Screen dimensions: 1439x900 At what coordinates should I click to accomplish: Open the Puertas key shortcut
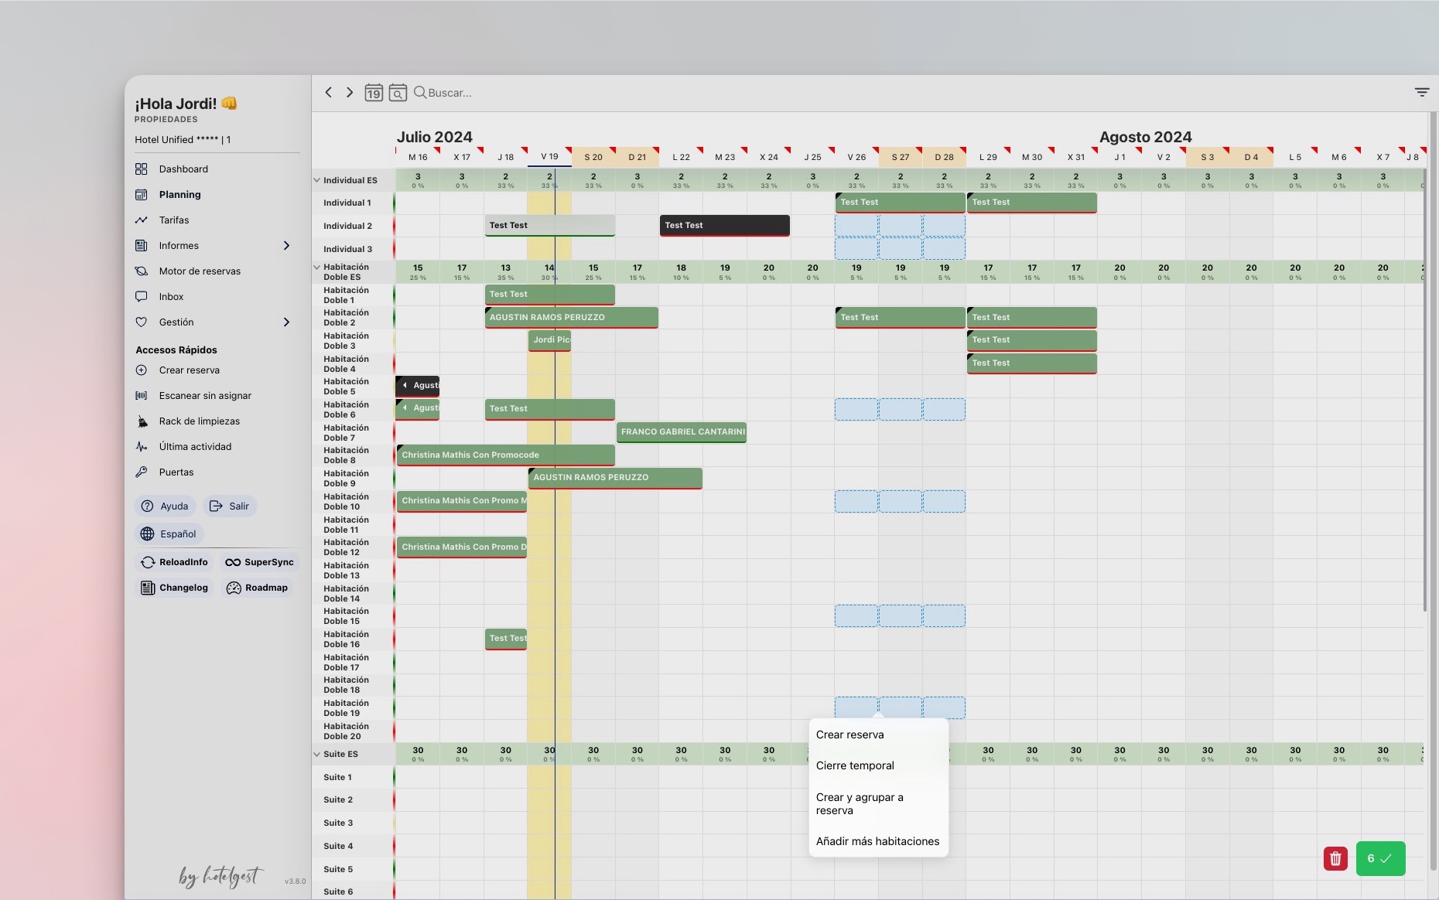pyautogui.click(x=176, y=472)
